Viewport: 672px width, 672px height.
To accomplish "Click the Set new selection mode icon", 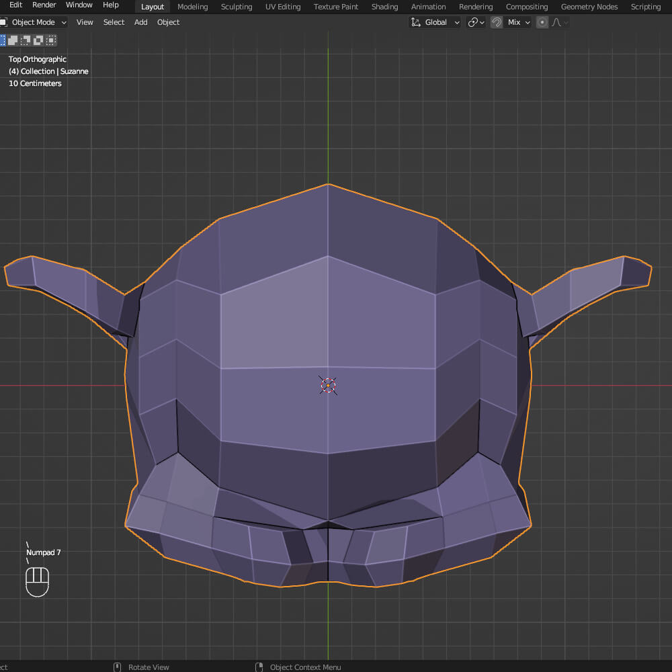I will coord(2,40).
